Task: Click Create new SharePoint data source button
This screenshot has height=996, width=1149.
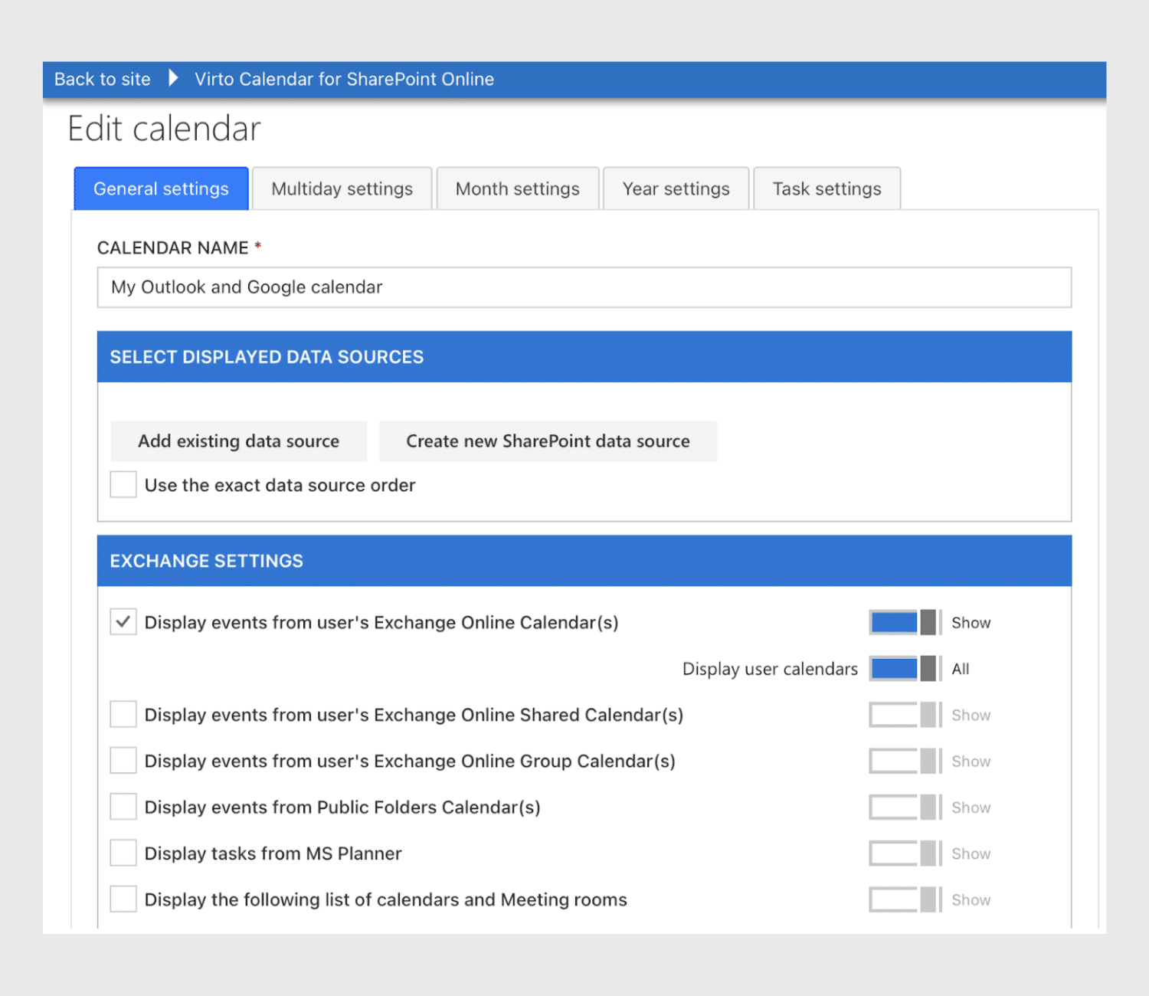Action: [548, 441]
